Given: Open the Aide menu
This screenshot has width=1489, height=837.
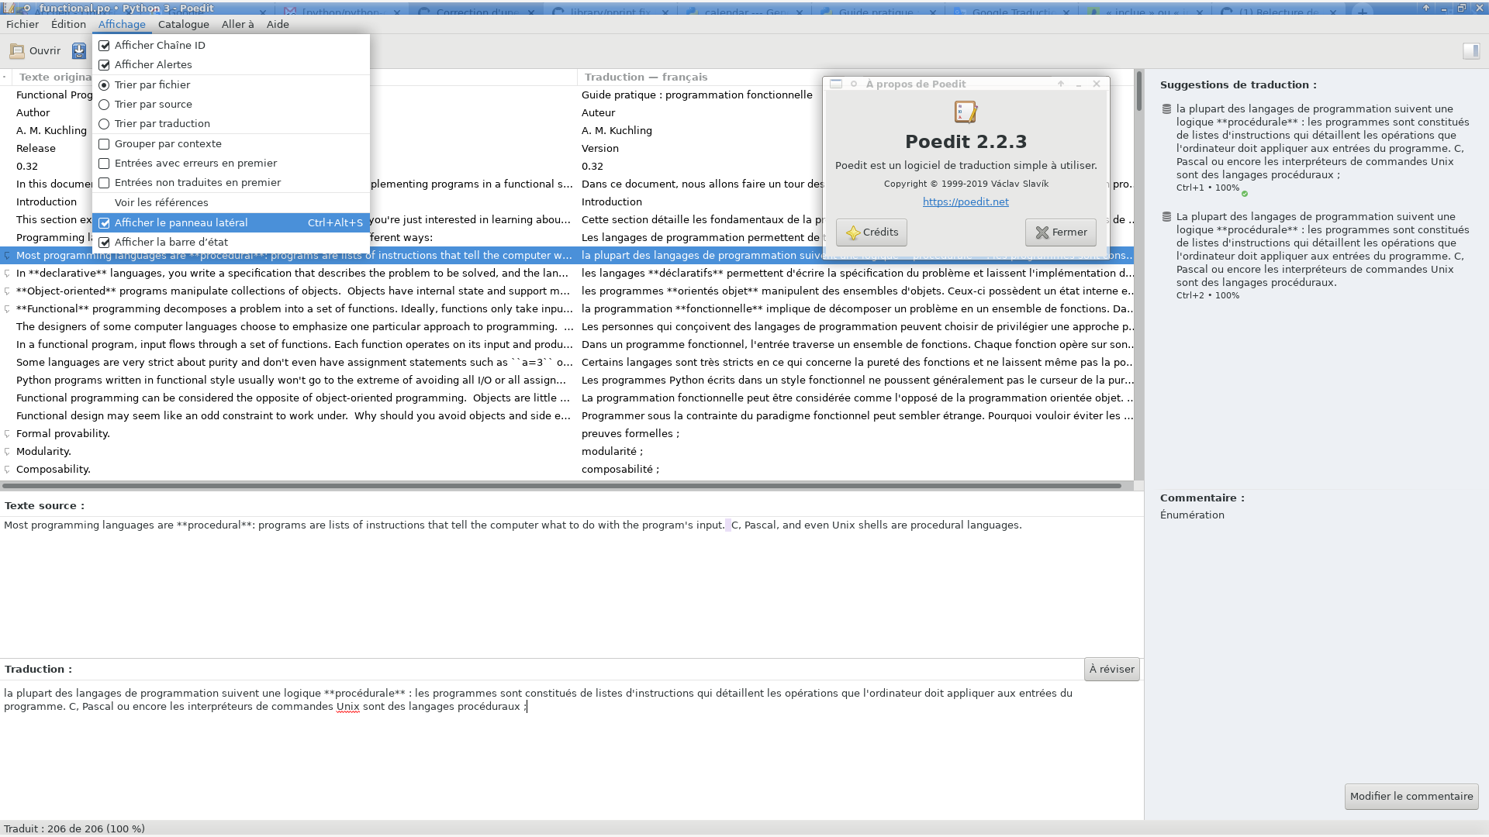Looking at the screenshot, I should 278,24.
